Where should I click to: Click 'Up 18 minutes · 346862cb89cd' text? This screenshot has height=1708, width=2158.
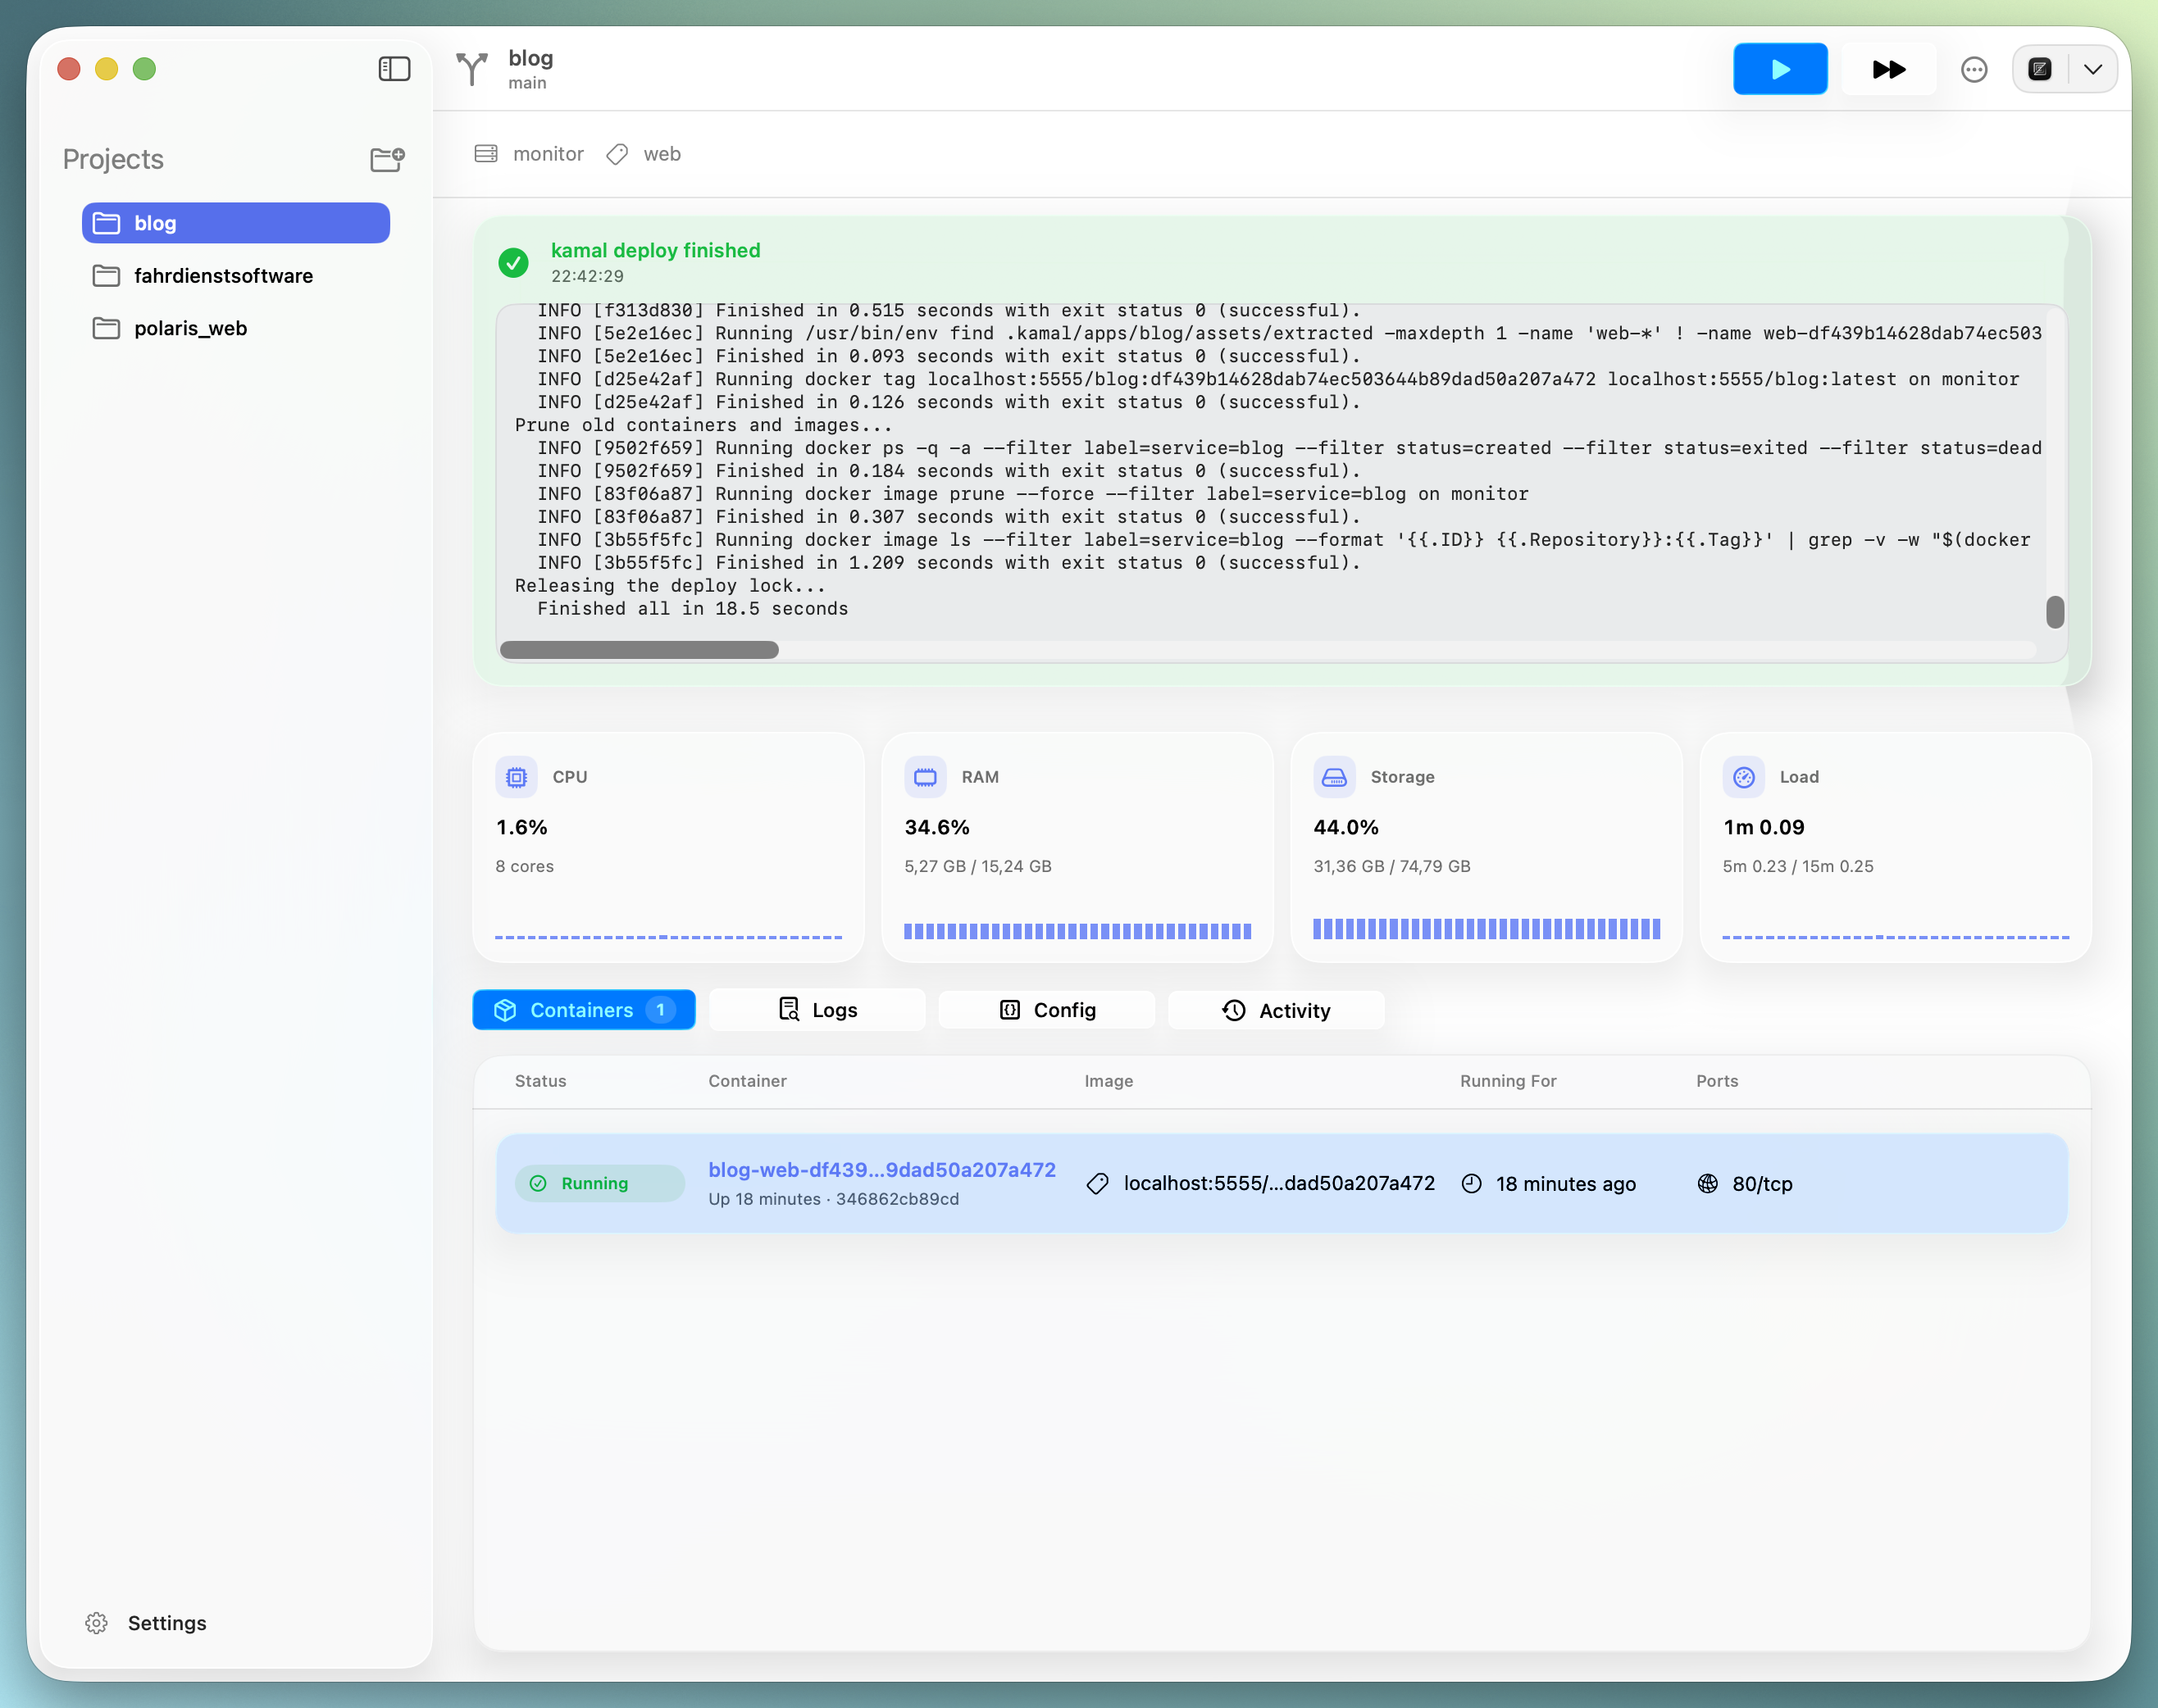(x=833, y=1199)
